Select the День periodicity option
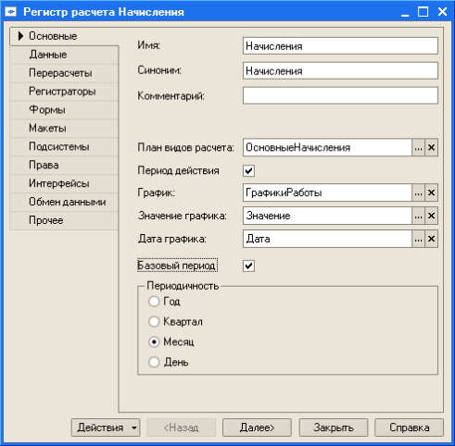This screenshot has height=446, width=455. (x=154, y=362)
